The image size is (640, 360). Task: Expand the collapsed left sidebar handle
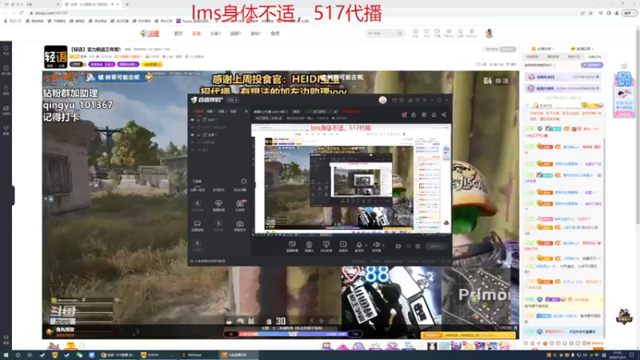(x=13, y=195)
